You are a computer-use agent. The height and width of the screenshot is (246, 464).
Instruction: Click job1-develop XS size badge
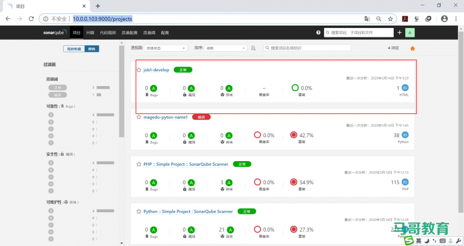pyautogui.click(x=405, y=87)
